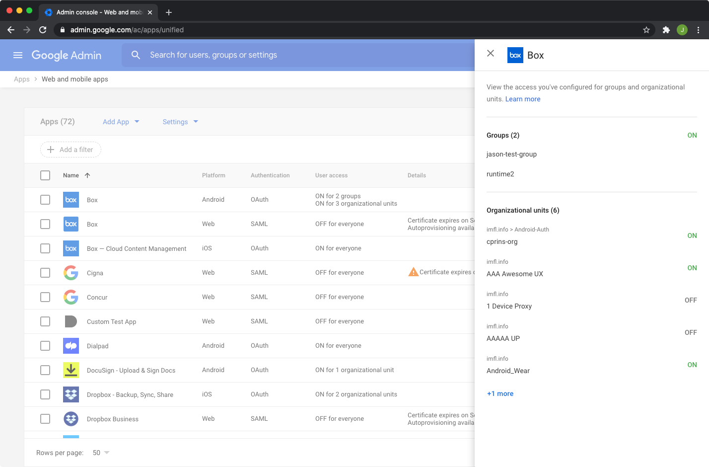Image resolution: width=709 pixels, height=467 pixels.
Task: Open the main menu hamburger icon
Action: point(18,55)
